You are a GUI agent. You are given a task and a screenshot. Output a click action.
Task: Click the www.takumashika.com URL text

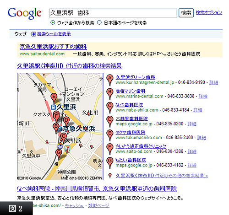139,138
